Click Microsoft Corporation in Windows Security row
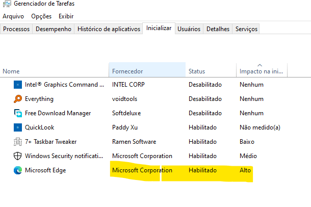311x207 pixels. 142,156
